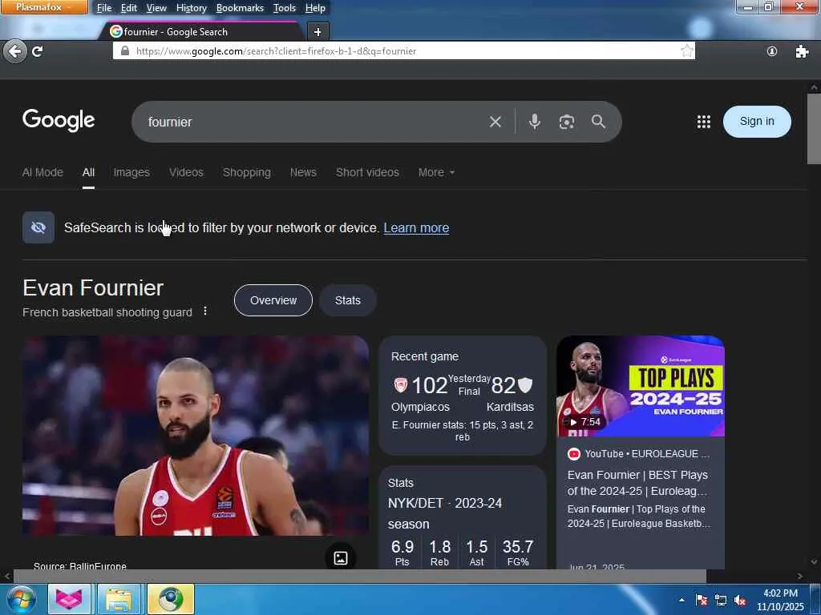Click the 'NYK/DET · 2023-24 season' stats heading
Screen dimensions: 821x615
point(445,513)
